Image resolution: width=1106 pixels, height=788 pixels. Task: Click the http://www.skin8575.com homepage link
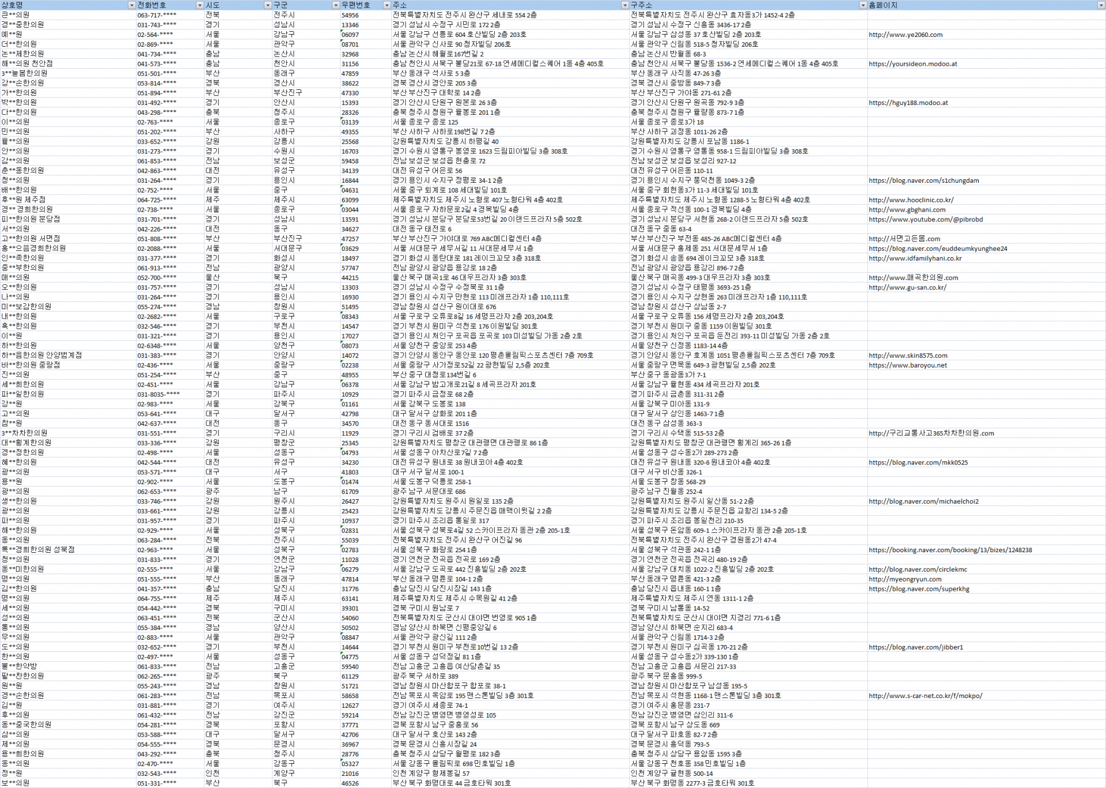[x=908, y=356]
